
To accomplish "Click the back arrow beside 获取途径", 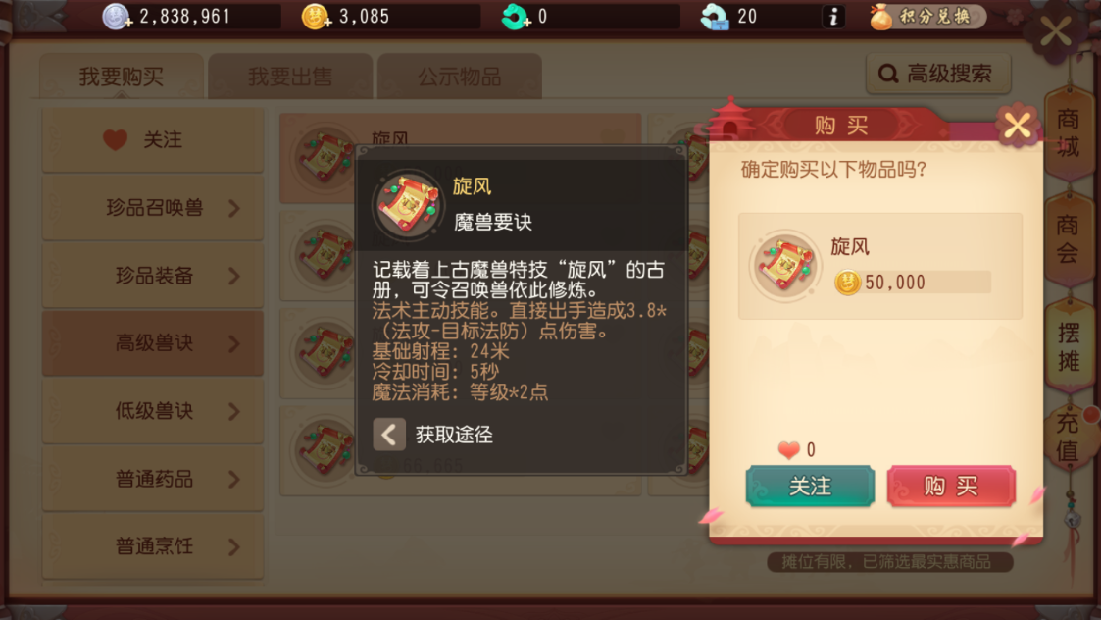I will 389,435.
